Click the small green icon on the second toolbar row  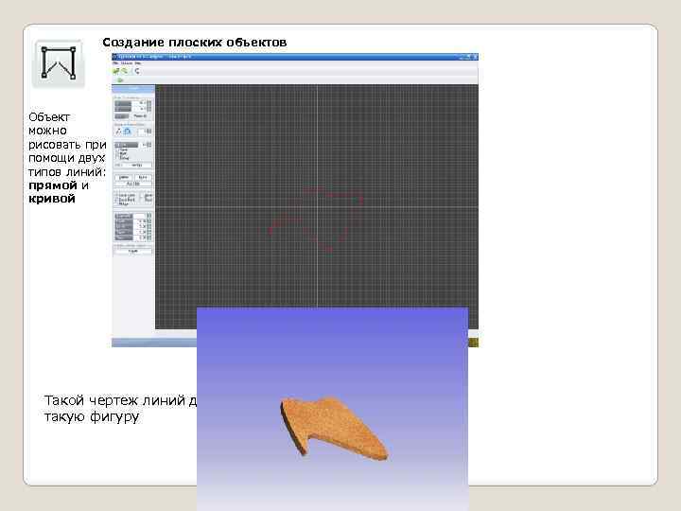[x=120, y=79]
